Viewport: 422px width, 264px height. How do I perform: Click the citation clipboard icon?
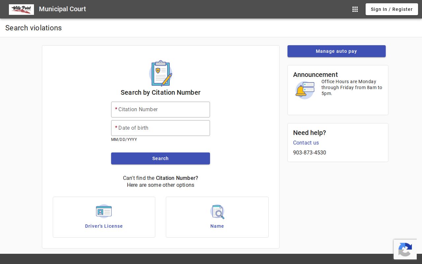click(161, 73)
